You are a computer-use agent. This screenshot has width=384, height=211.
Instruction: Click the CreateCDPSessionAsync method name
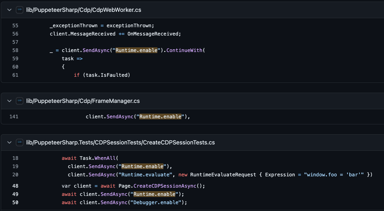165,186
